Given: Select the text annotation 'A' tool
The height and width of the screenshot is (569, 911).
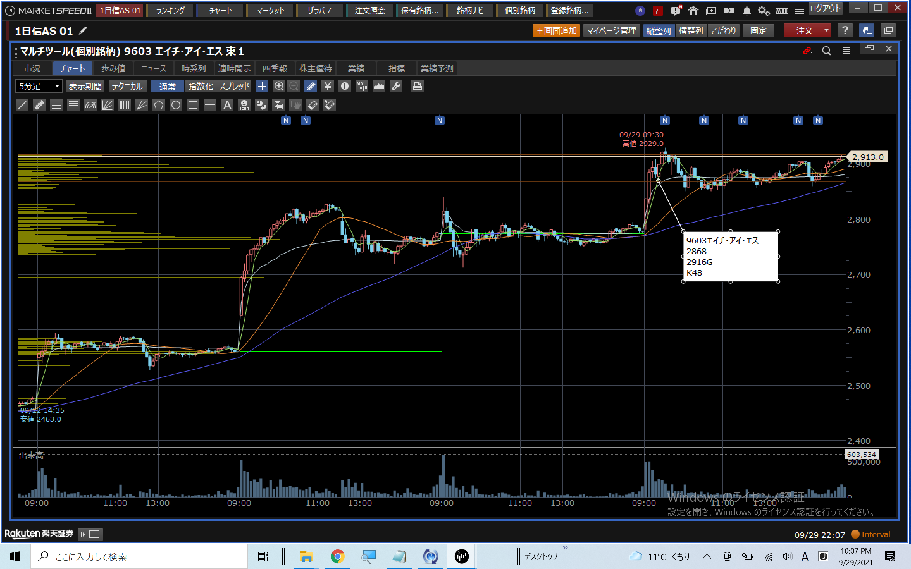Looking at the screenshot, I should [x=227, y=105].
